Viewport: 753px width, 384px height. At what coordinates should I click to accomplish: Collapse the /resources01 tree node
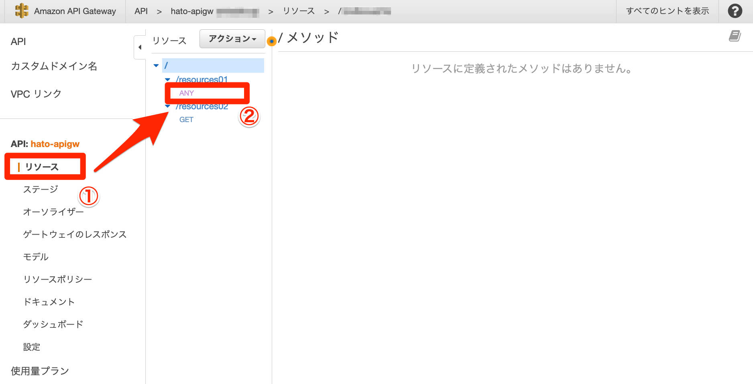click(168, 80)
